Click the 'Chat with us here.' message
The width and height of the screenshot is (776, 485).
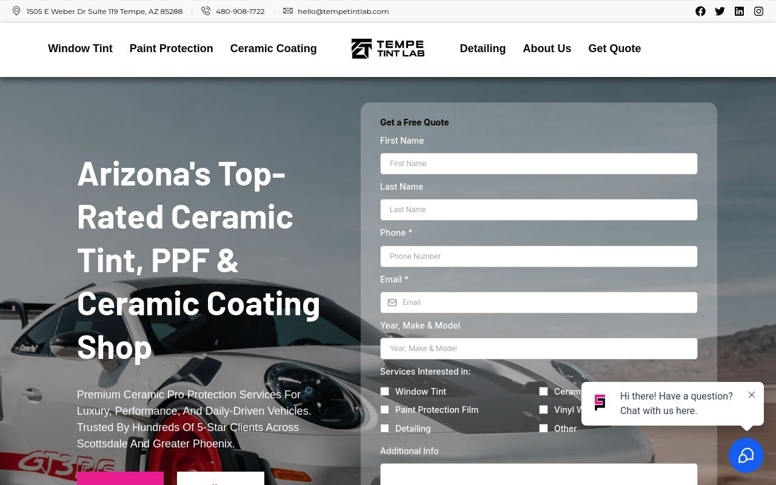coord(658,410)
